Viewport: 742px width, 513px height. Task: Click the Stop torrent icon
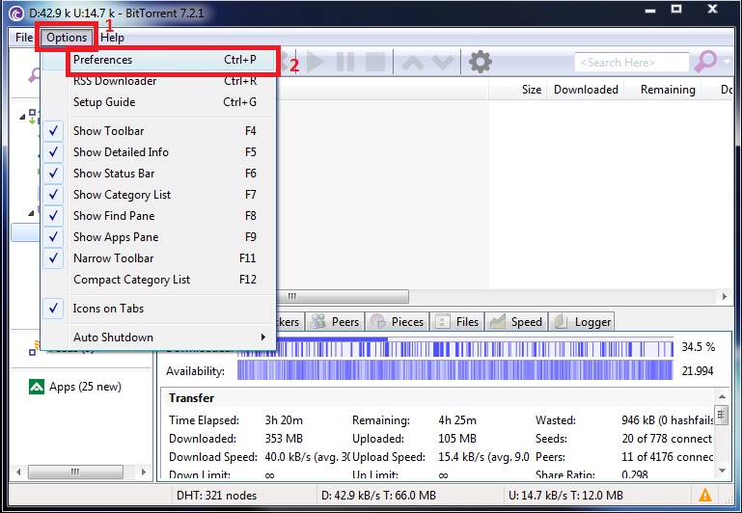[x=375, y=62]
